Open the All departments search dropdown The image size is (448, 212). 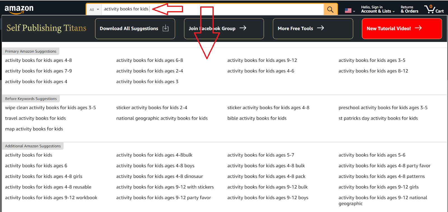94,10
